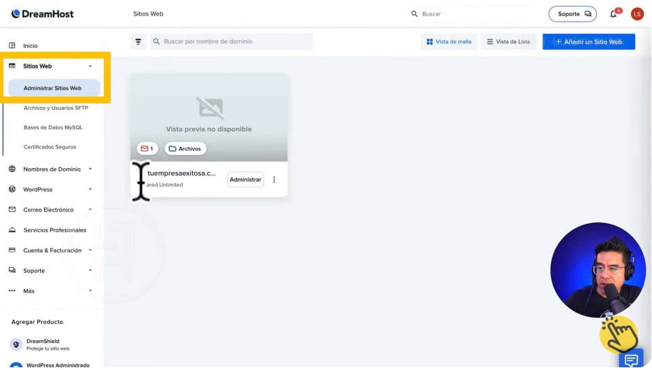Image resolution: width=652 pixels, height=370 pixels.
Task: Open the LS user avatar menu
Action: tap(637, 14)
